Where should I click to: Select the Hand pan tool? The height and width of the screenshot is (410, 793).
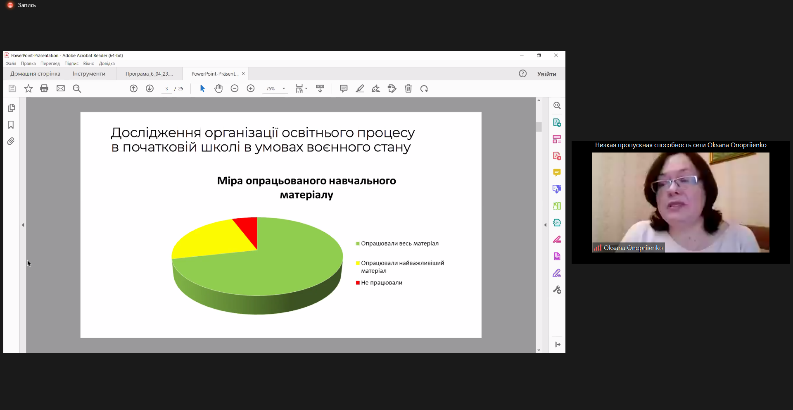click(218, 88)
